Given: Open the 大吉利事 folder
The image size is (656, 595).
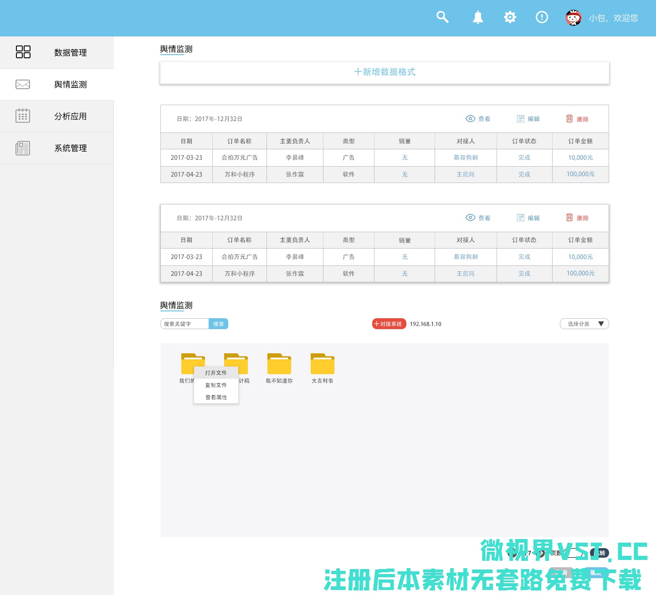Looking at the screenshot, I should 323,364.
